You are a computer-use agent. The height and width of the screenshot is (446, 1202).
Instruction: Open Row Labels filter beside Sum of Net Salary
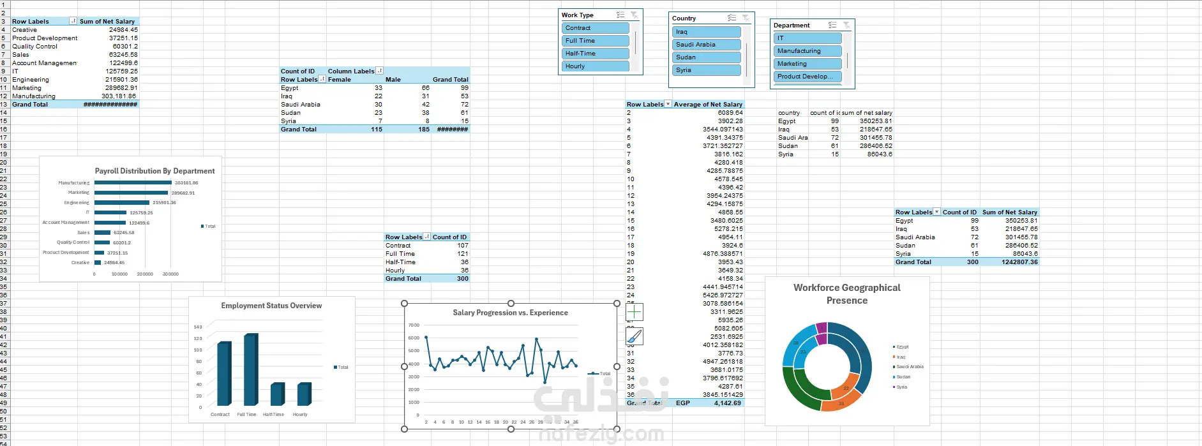73,21
